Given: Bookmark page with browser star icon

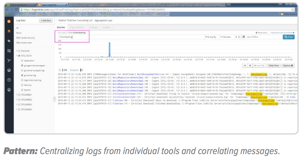Looking at the screenshot, I should click(292, 10).
